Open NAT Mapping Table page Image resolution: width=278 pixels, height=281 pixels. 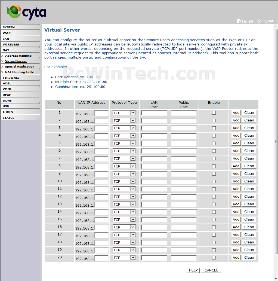(20, 72)
